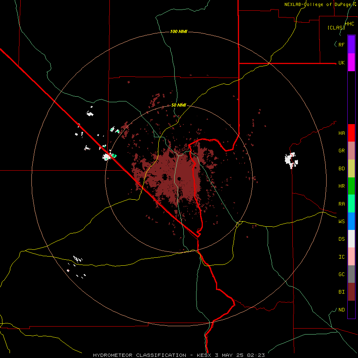Click the IC legend label

pyautogui.click(x=341, y=257)
